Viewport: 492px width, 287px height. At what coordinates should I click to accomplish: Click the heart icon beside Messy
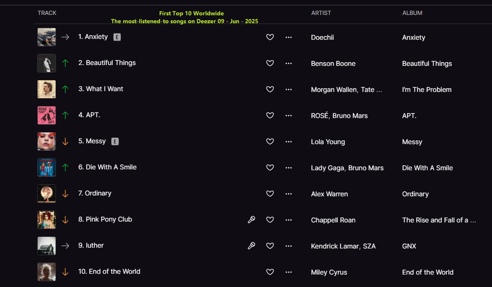tap(270, 142)
